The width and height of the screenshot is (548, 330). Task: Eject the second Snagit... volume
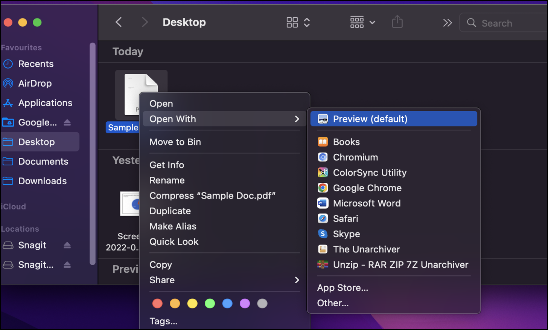(x=67, y=265)
